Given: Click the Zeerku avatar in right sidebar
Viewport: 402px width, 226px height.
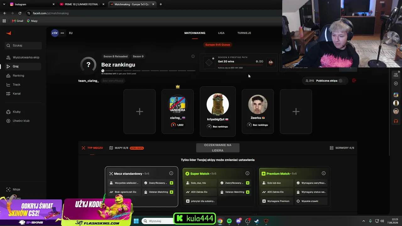Looking at the screenshot, I should [396, 111].
